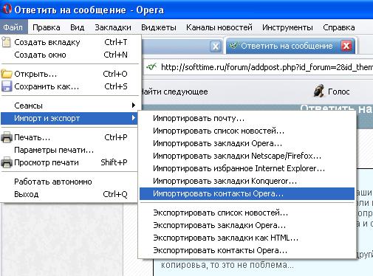The image size is (373, 276).
Task: Click the softtime.ru address field
Action: pos(258,66)
